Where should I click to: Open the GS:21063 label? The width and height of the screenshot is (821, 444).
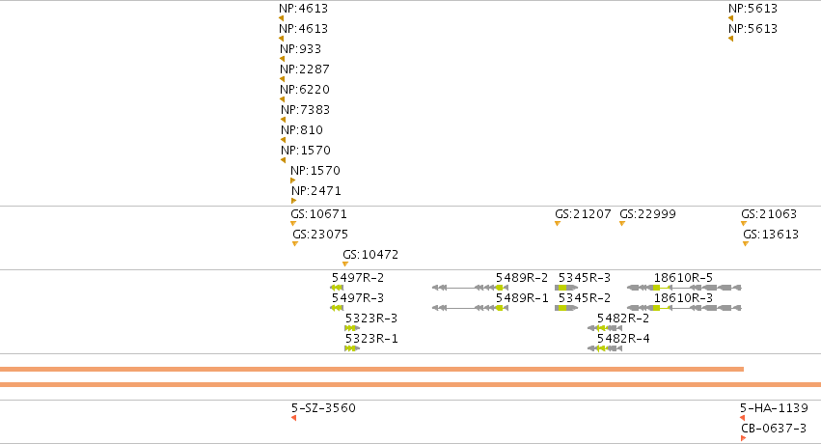click(769, 214)
